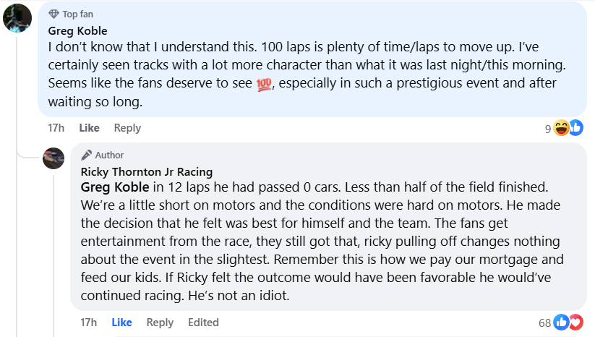595x337 pixels.
Task: Reply to Greg Koble's comment
Action: point(127,128)
